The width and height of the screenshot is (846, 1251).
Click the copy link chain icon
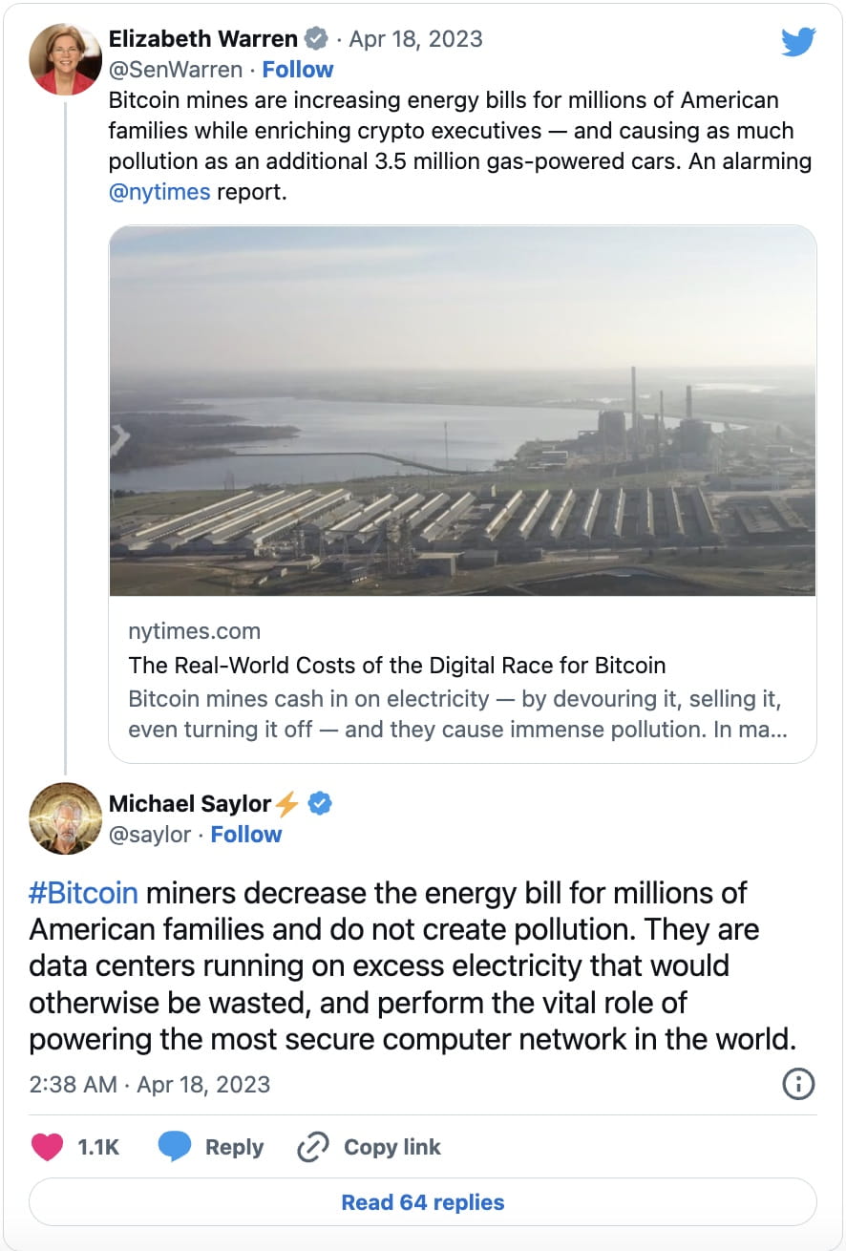coord(313,1147)
